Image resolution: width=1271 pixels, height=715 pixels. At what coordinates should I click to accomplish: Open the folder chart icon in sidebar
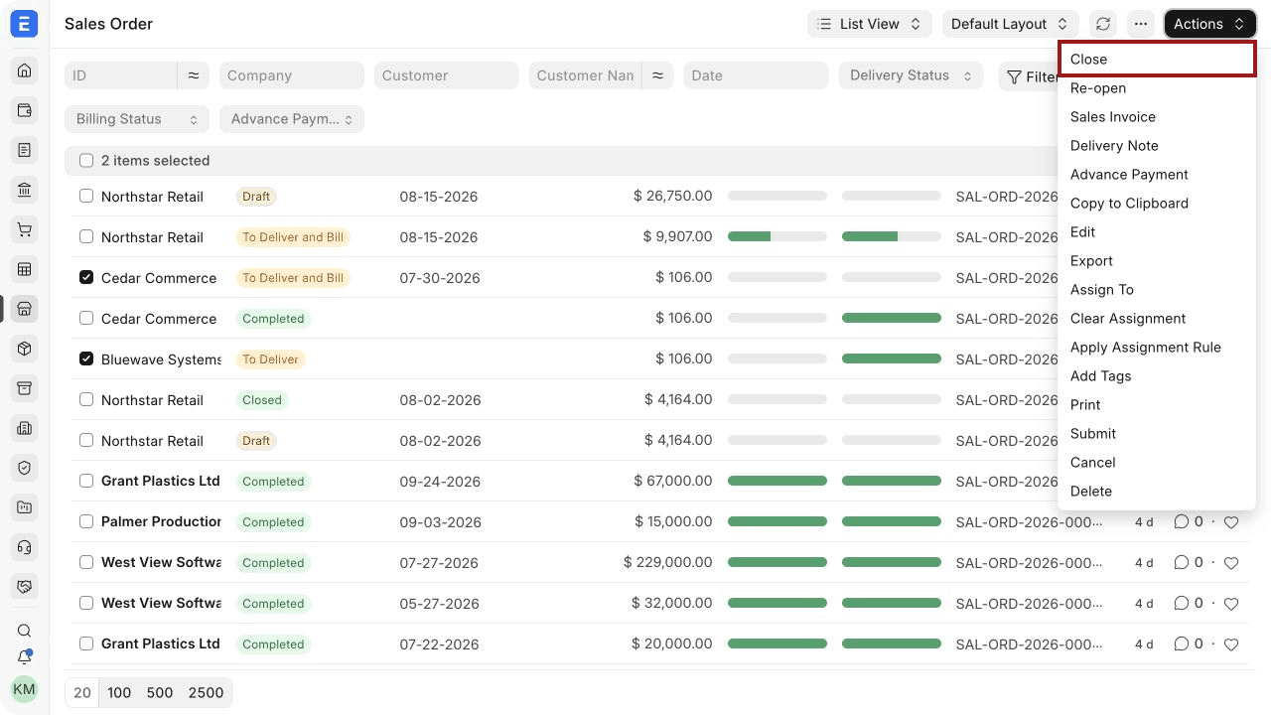click(25, 506)
